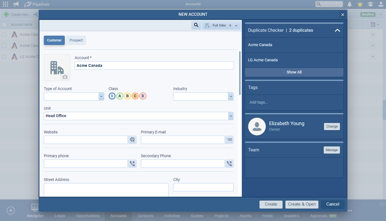Select class 0 rating circle
Screen dimensions: 386x221
point(112,96)
